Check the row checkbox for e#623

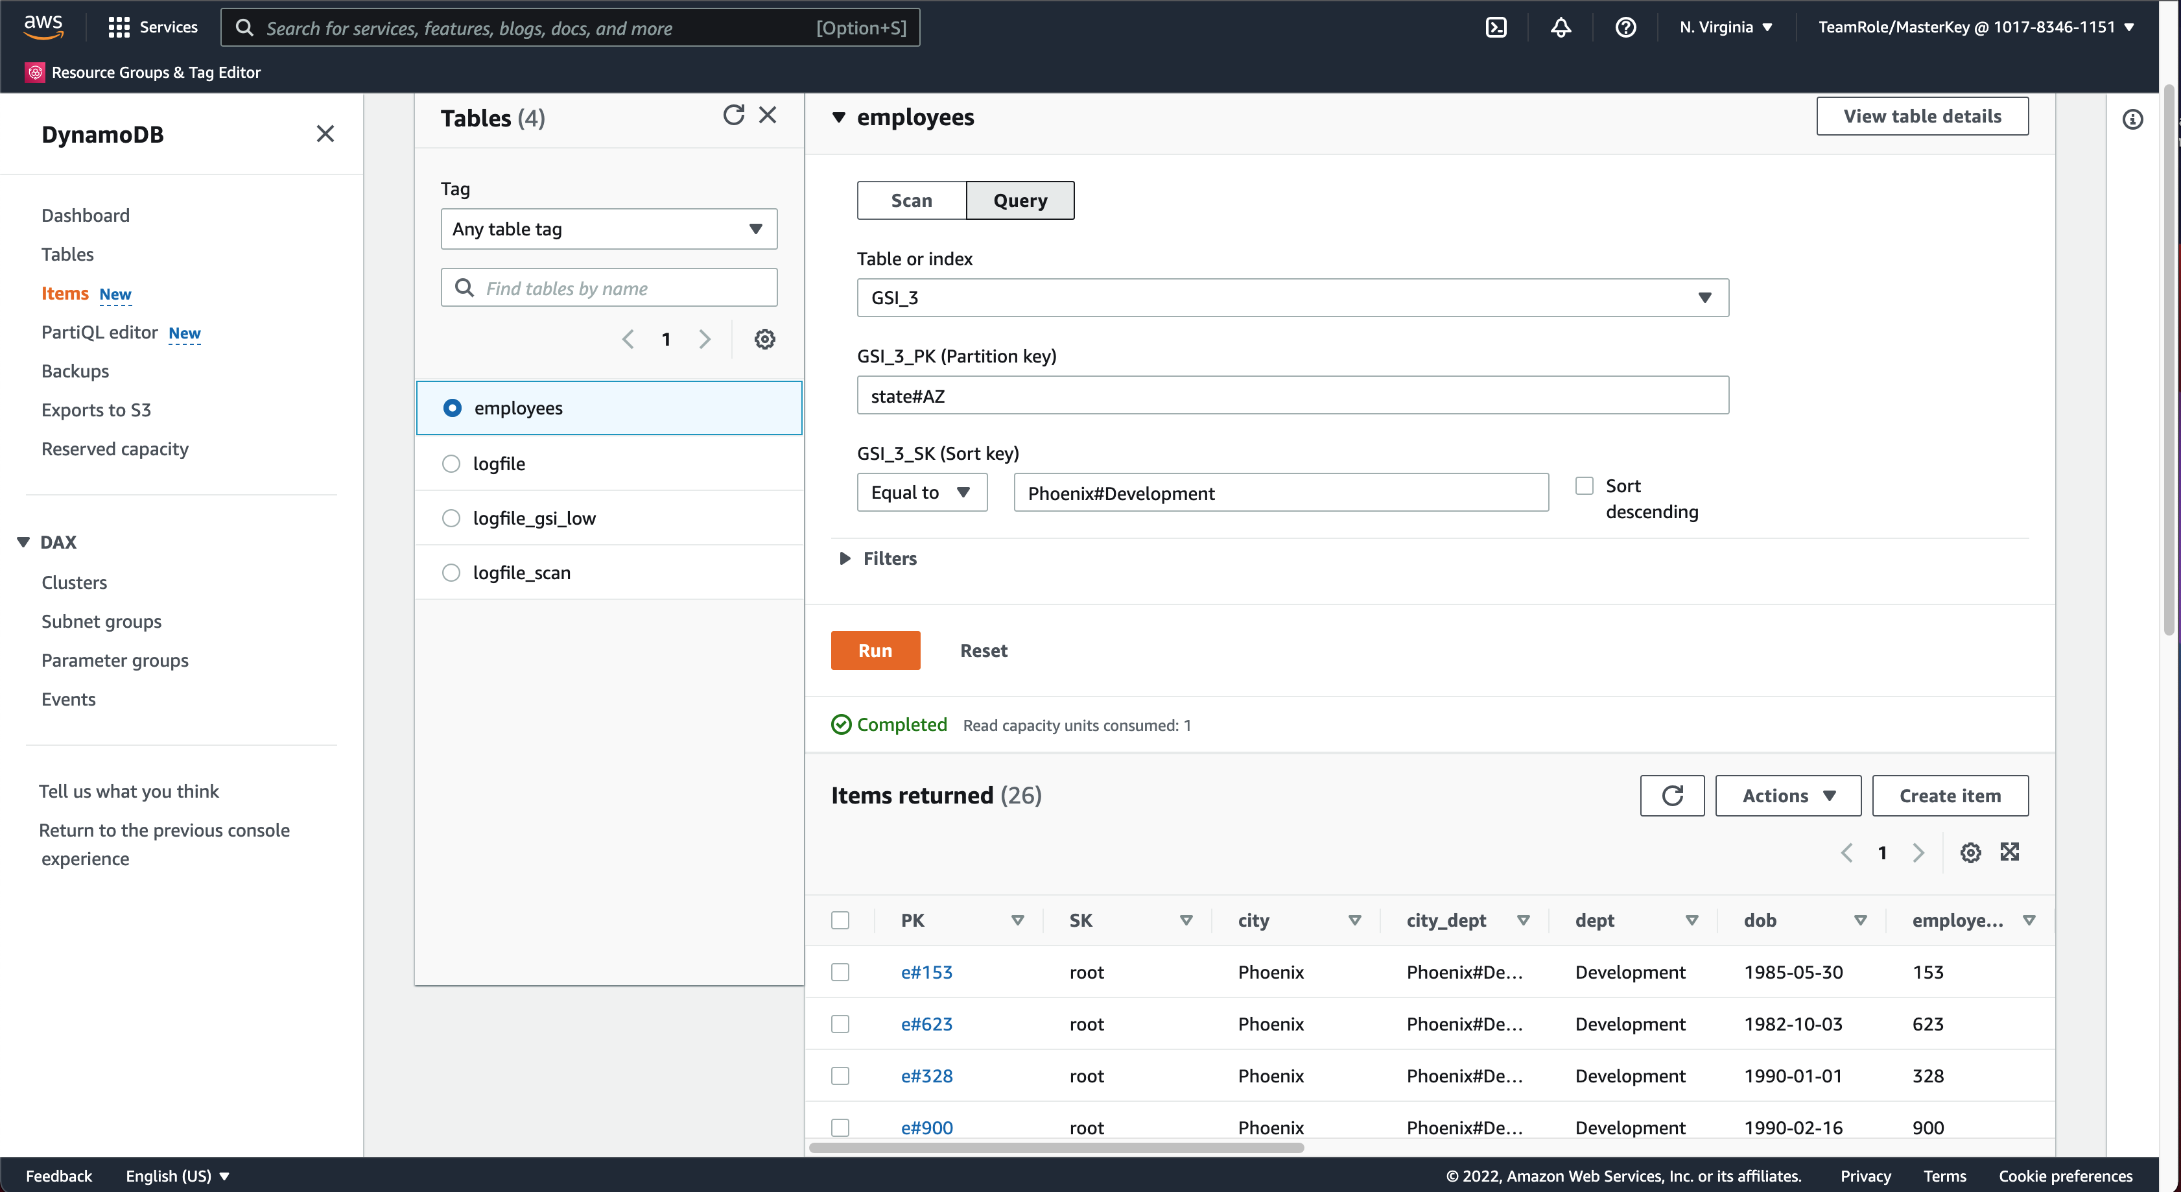840,1023
